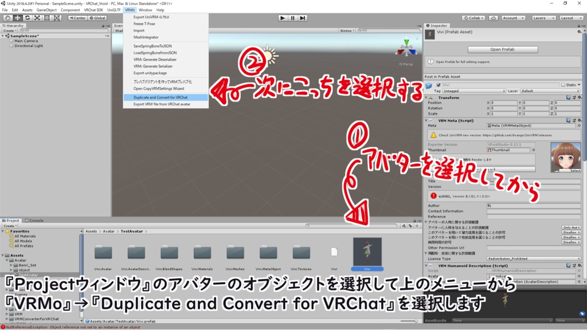Select the Rotate tool
Viewport: 587px width, 330px height.
point(28,18)
